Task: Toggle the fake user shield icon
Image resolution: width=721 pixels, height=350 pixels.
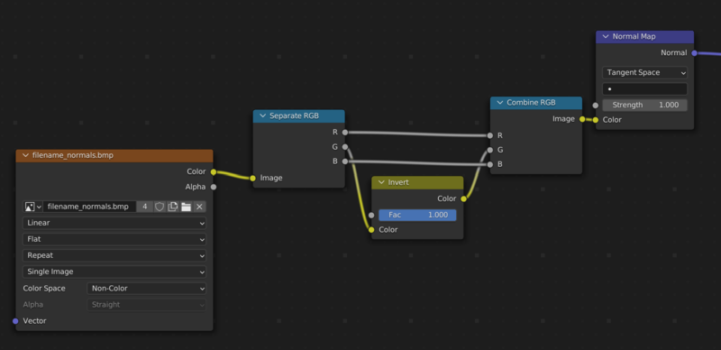Action: pyautogui.click(x=160, y=207)
